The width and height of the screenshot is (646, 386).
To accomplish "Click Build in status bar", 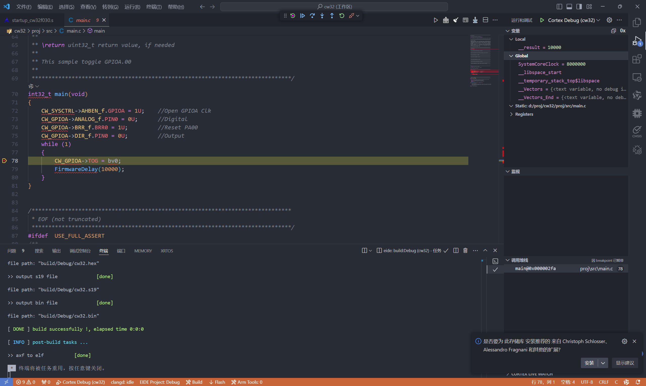I will [x=194, y=382].
